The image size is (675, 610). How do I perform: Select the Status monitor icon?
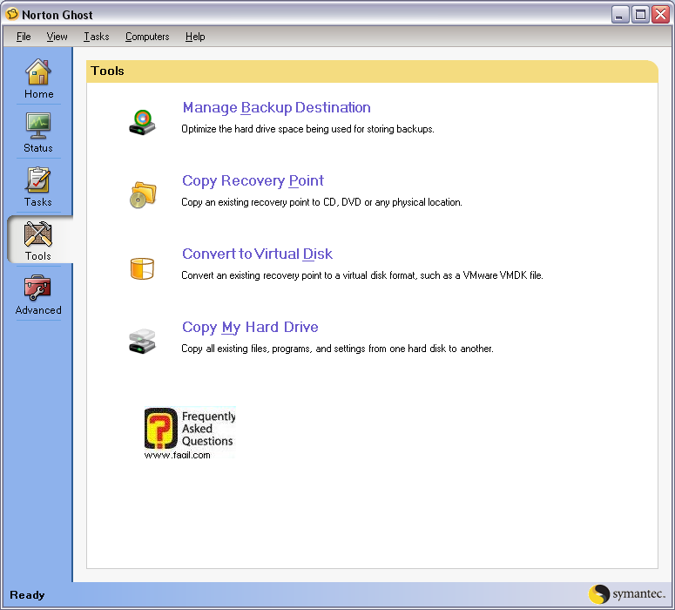click(x=38, y=127)
